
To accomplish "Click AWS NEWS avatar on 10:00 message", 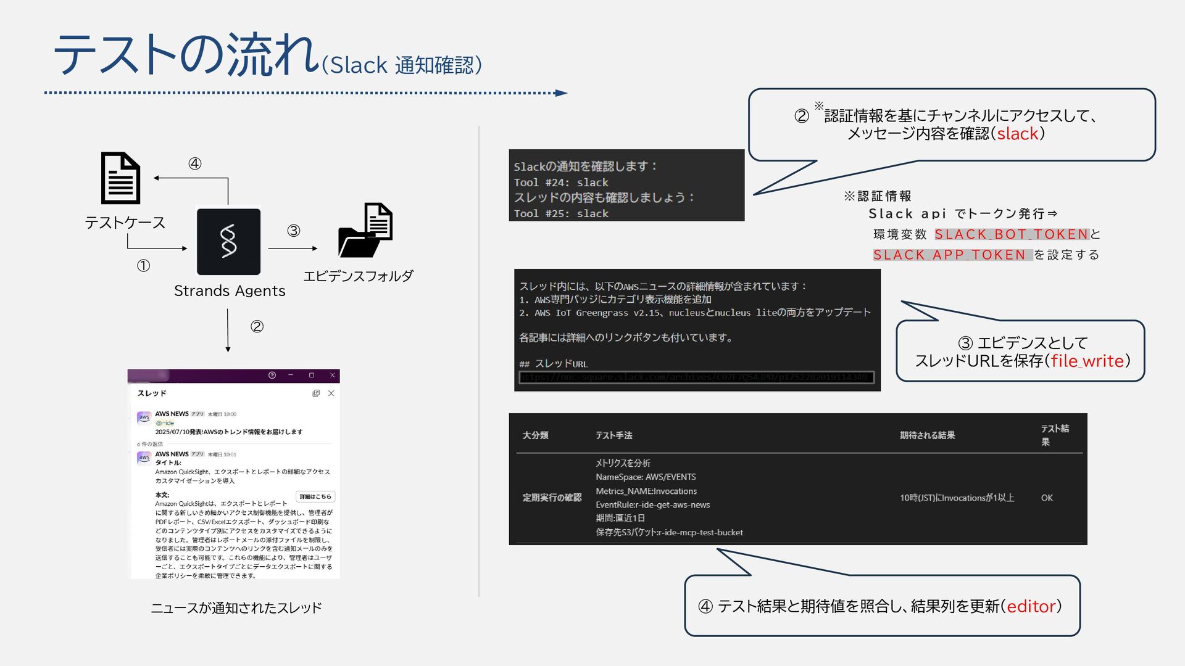I will click(144, 417).
